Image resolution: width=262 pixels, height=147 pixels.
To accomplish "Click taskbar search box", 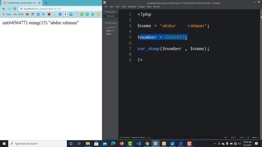I will tap(37, 144).
